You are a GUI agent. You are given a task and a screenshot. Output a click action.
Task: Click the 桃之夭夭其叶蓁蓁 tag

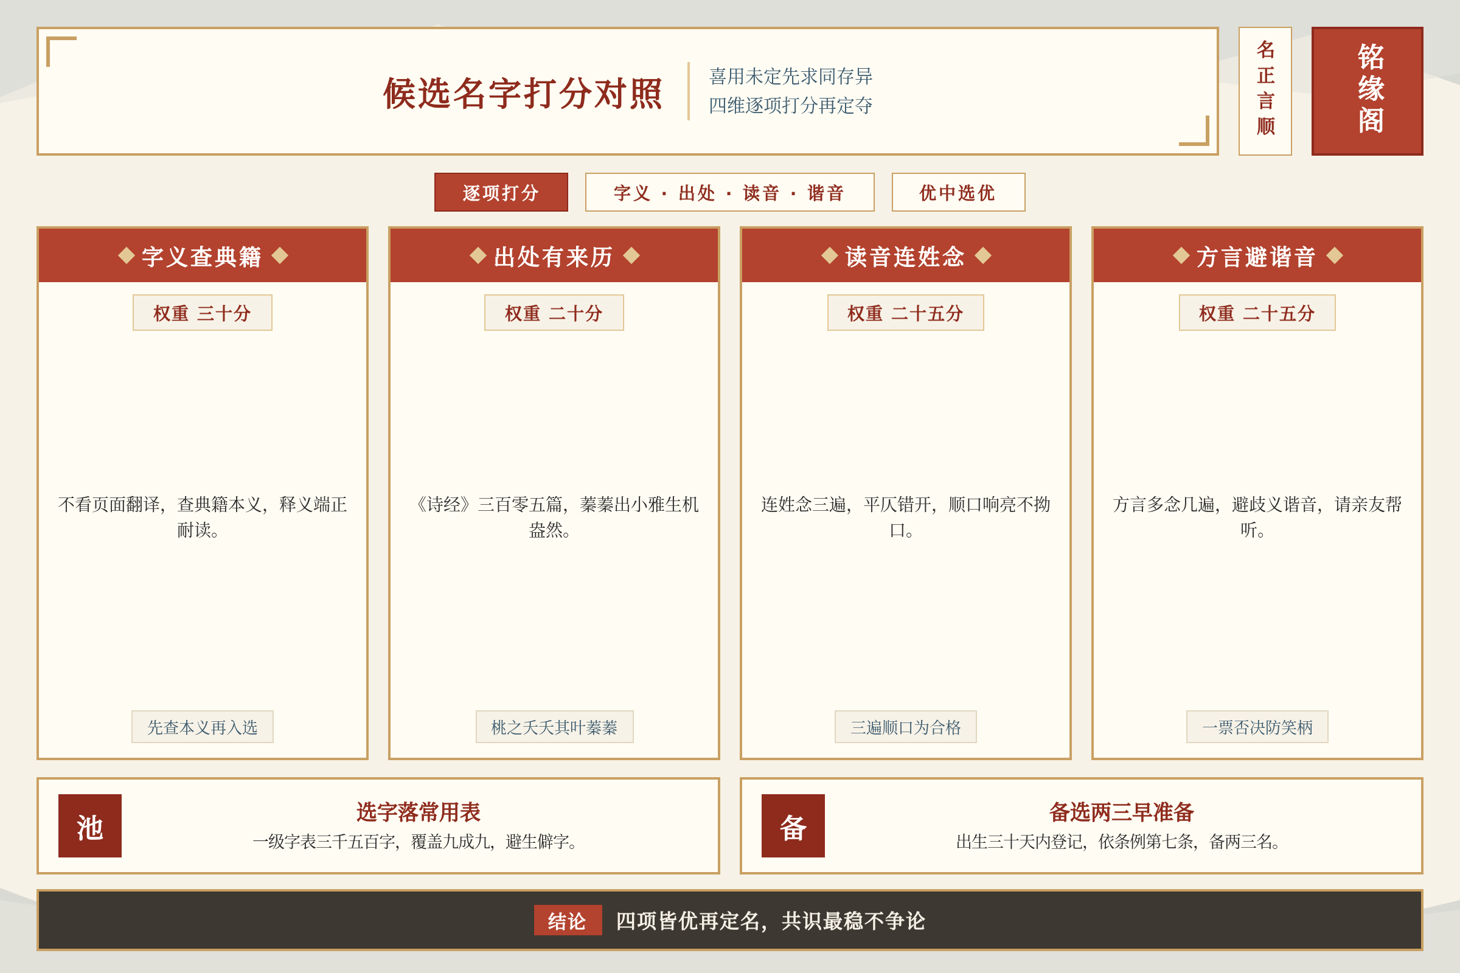[554, 727]
